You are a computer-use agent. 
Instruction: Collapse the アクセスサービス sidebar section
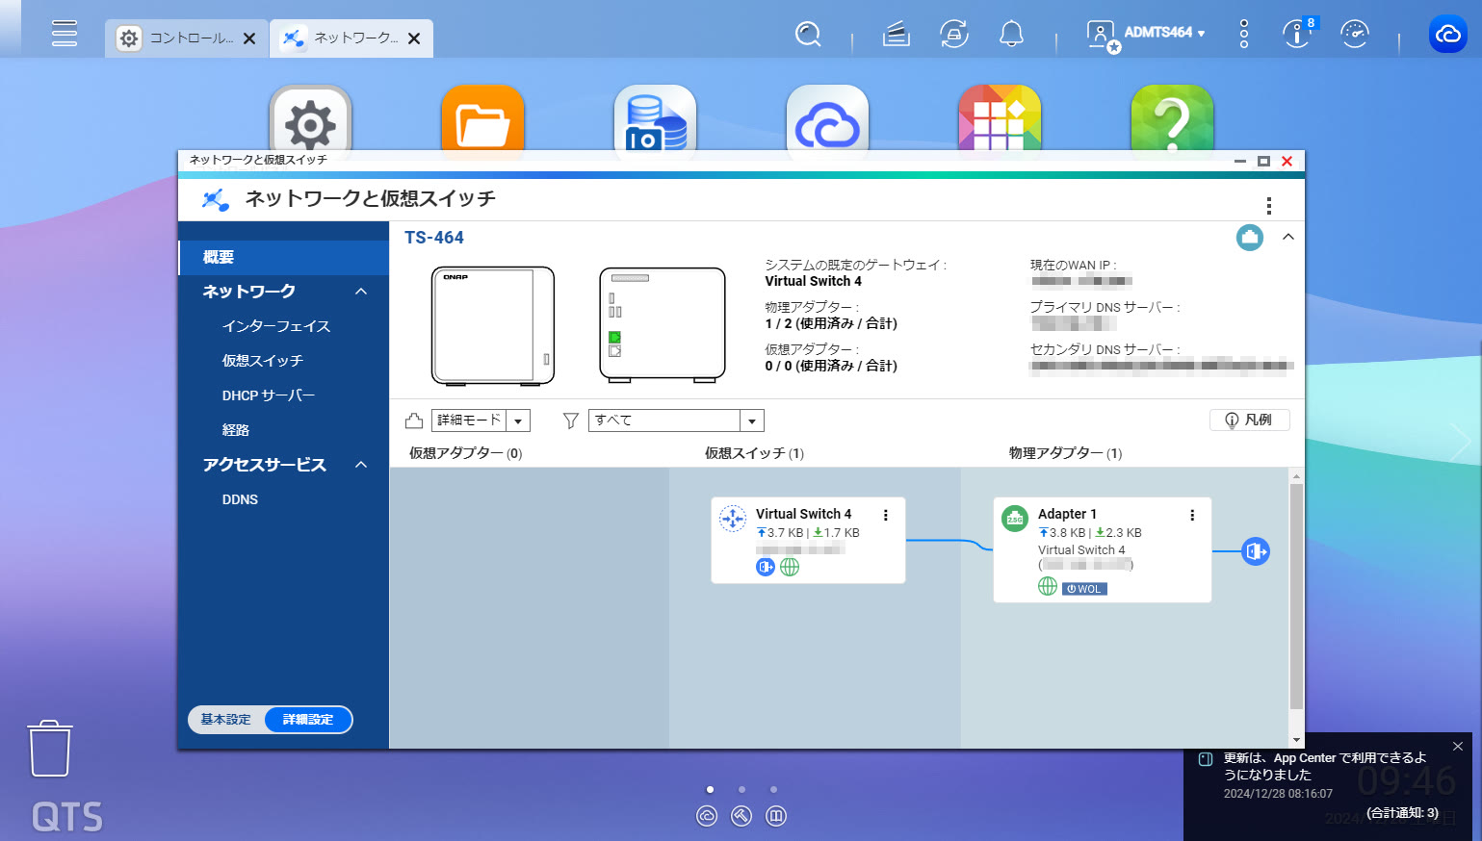pos(361,465)
